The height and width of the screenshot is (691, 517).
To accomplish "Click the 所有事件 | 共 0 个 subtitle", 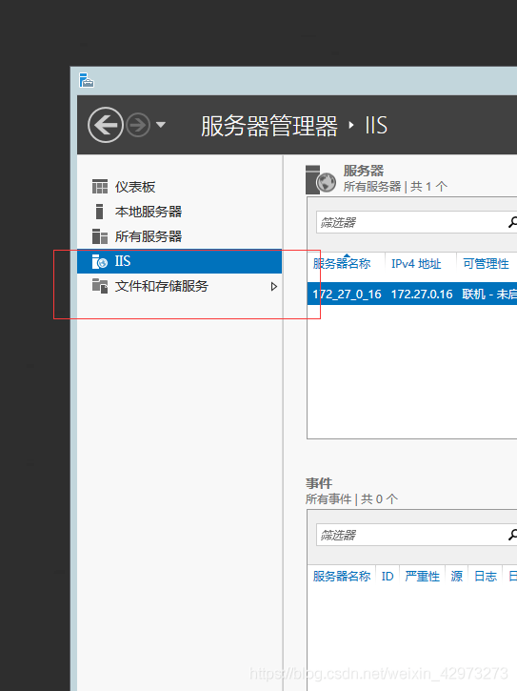I will tap(351, 498).
